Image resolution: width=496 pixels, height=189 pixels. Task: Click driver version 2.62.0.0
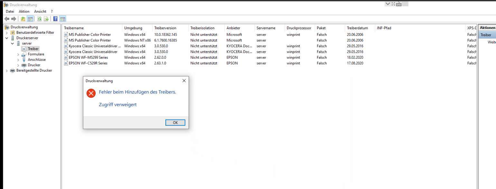pyautogui.click(x=160, y=58)
